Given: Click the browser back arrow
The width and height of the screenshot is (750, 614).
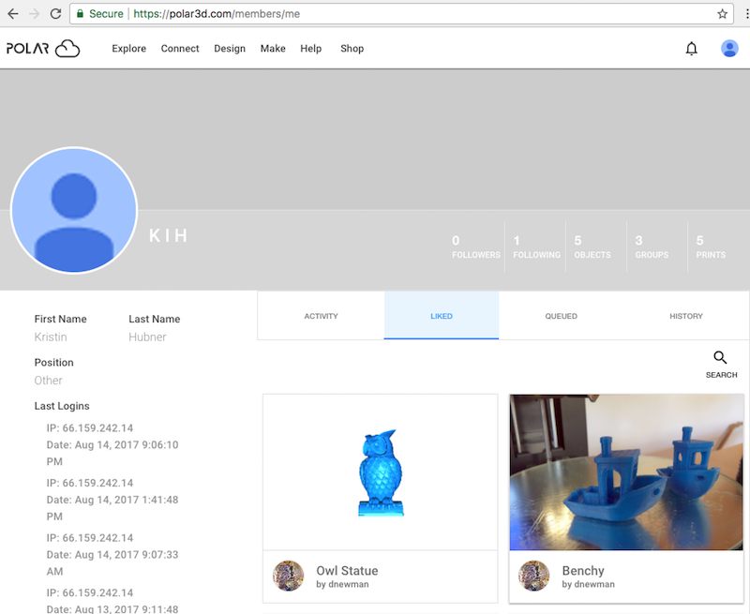Looking at the screenshot, I should pos(13,13).
